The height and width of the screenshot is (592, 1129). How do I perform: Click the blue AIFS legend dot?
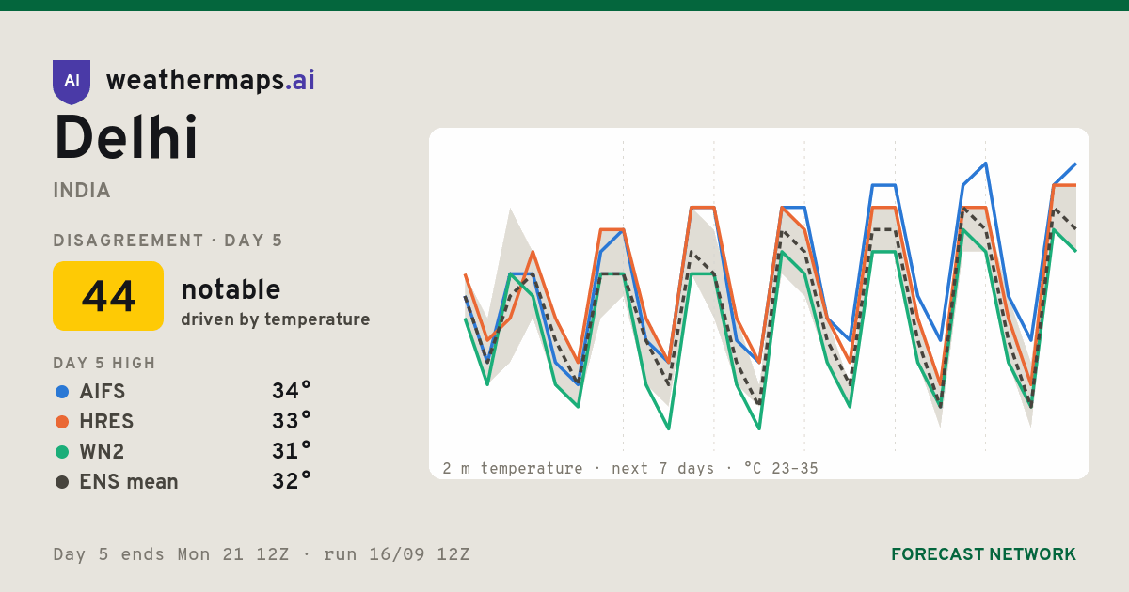62,391
